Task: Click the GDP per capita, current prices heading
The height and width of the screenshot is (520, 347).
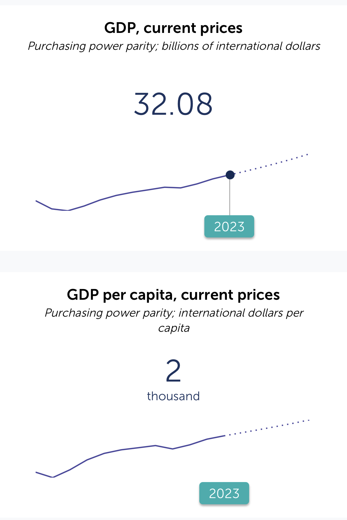Action: pyautogui.click(x=173, y=295)
